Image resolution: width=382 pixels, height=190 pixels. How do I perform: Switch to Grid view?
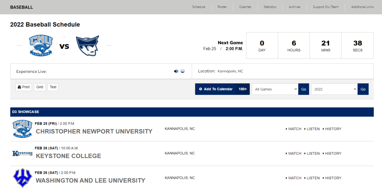(x=40, y=87)
